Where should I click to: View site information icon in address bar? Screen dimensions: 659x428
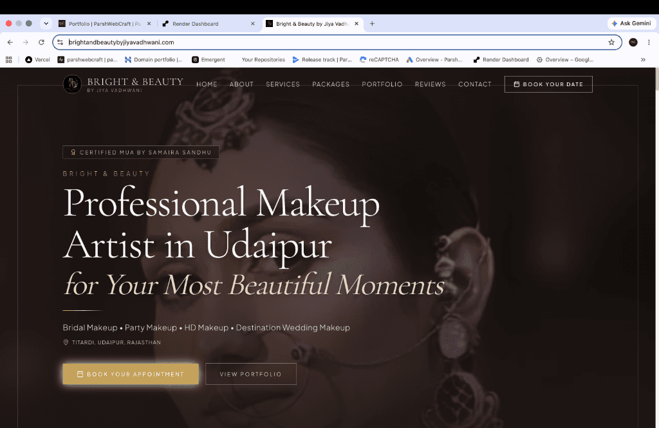[60, 42]
